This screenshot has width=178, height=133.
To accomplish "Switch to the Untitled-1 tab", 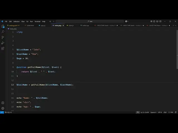I will [158, 25].
